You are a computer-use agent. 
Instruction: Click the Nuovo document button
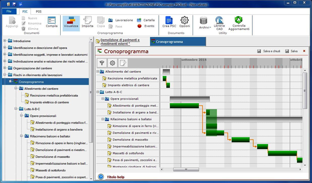click(x=29, y=18)
